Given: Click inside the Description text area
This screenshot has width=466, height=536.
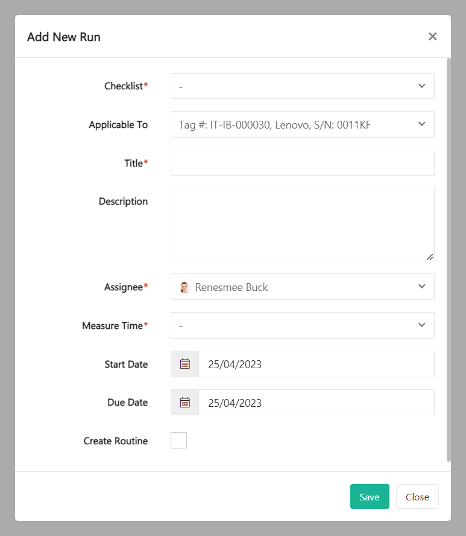Looking at the screenshot, I should coord(302,224).
